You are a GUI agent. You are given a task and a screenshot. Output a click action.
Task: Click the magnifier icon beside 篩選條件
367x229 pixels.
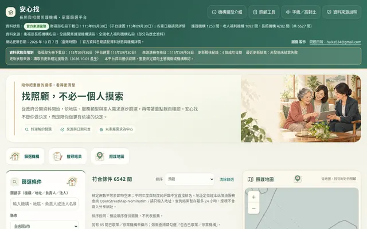coord(14,181)
